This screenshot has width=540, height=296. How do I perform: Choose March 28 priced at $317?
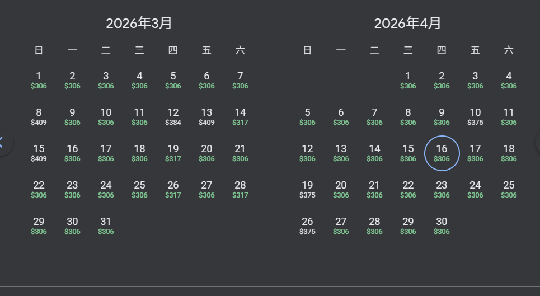(240, 189)
